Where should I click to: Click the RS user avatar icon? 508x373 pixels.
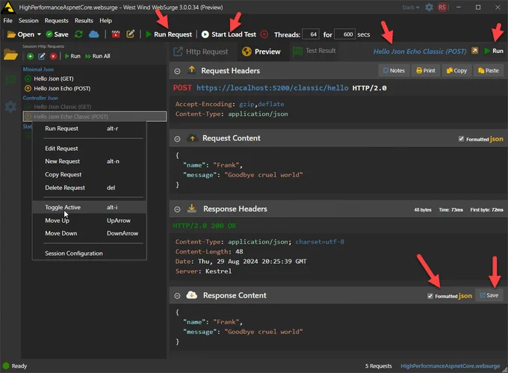442,7
